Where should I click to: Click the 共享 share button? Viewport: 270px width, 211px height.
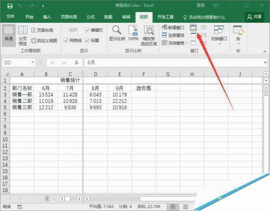click(254, 17)
